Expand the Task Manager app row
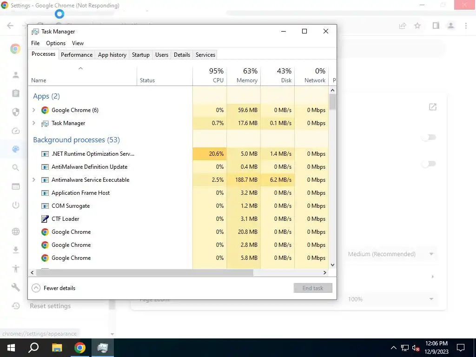This screenshot has width=476, height=357. pyautogui.click(x=34, y=123)
